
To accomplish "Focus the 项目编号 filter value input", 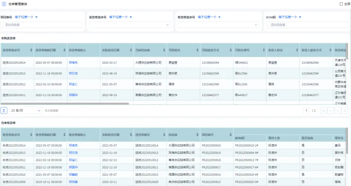I will [41, 25].
